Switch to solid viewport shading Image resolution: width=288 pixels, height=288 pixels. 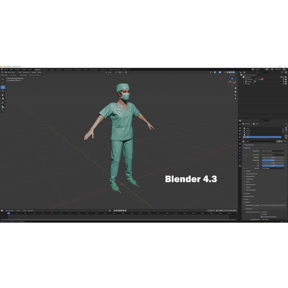229,72
